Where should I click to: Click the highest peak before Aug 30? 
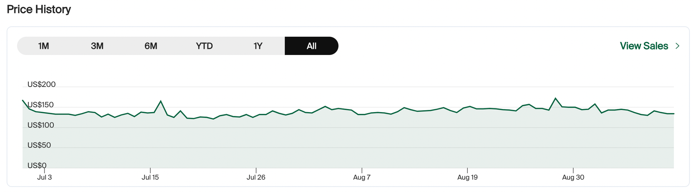[556, 99]
